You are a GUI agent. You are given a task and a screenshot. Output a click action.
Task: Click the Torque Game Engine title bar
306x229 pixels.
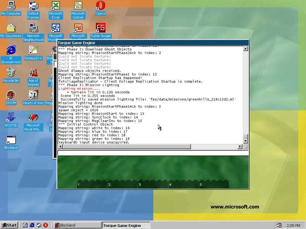tap(153, 43)
